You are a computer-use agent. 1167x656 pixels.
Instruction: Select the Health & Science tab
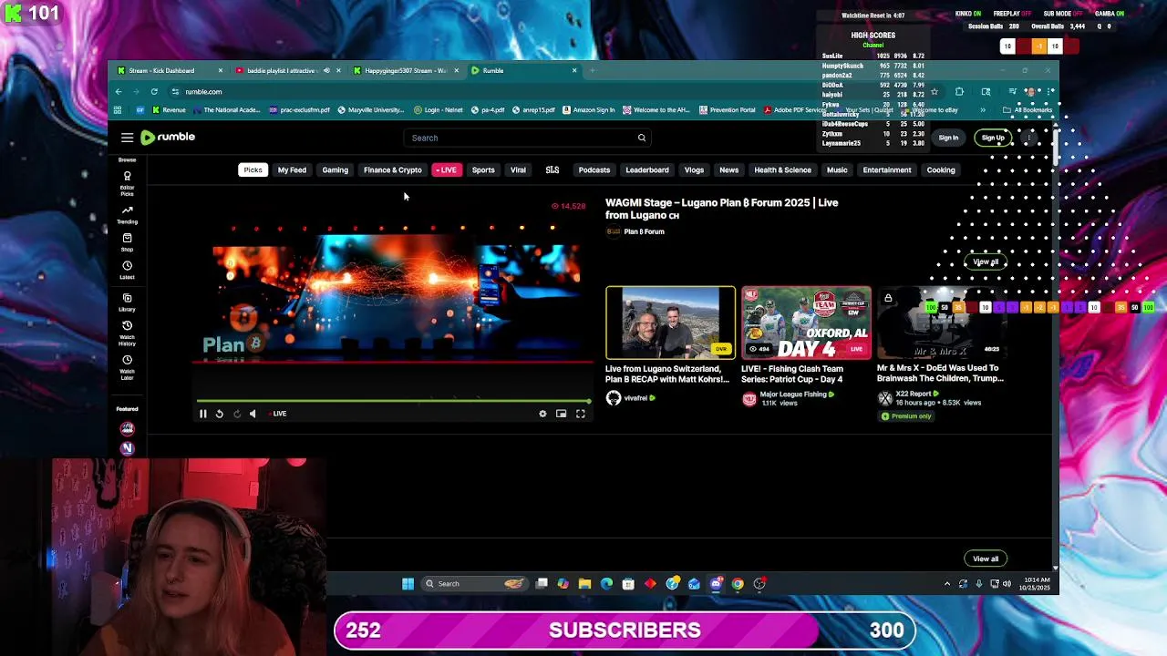pos(782,170)
